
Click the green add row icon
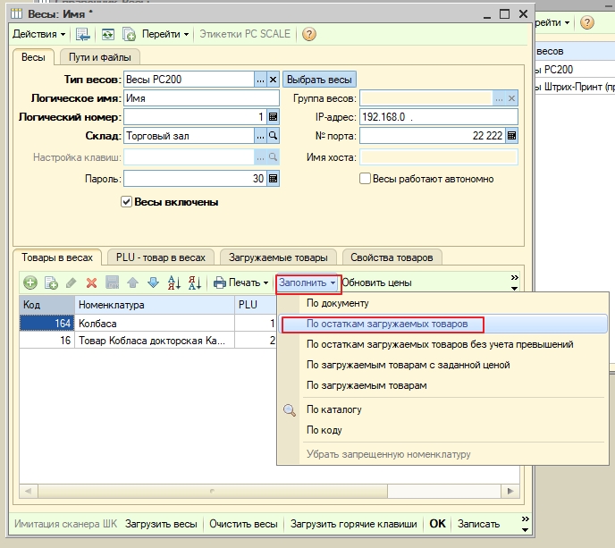[30, 282]
